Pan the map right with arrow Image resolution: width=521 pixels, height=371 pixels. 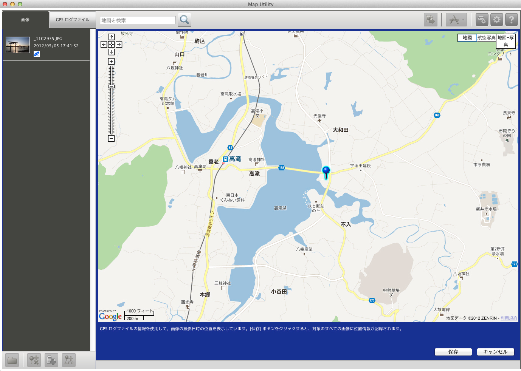pos(119,44)
